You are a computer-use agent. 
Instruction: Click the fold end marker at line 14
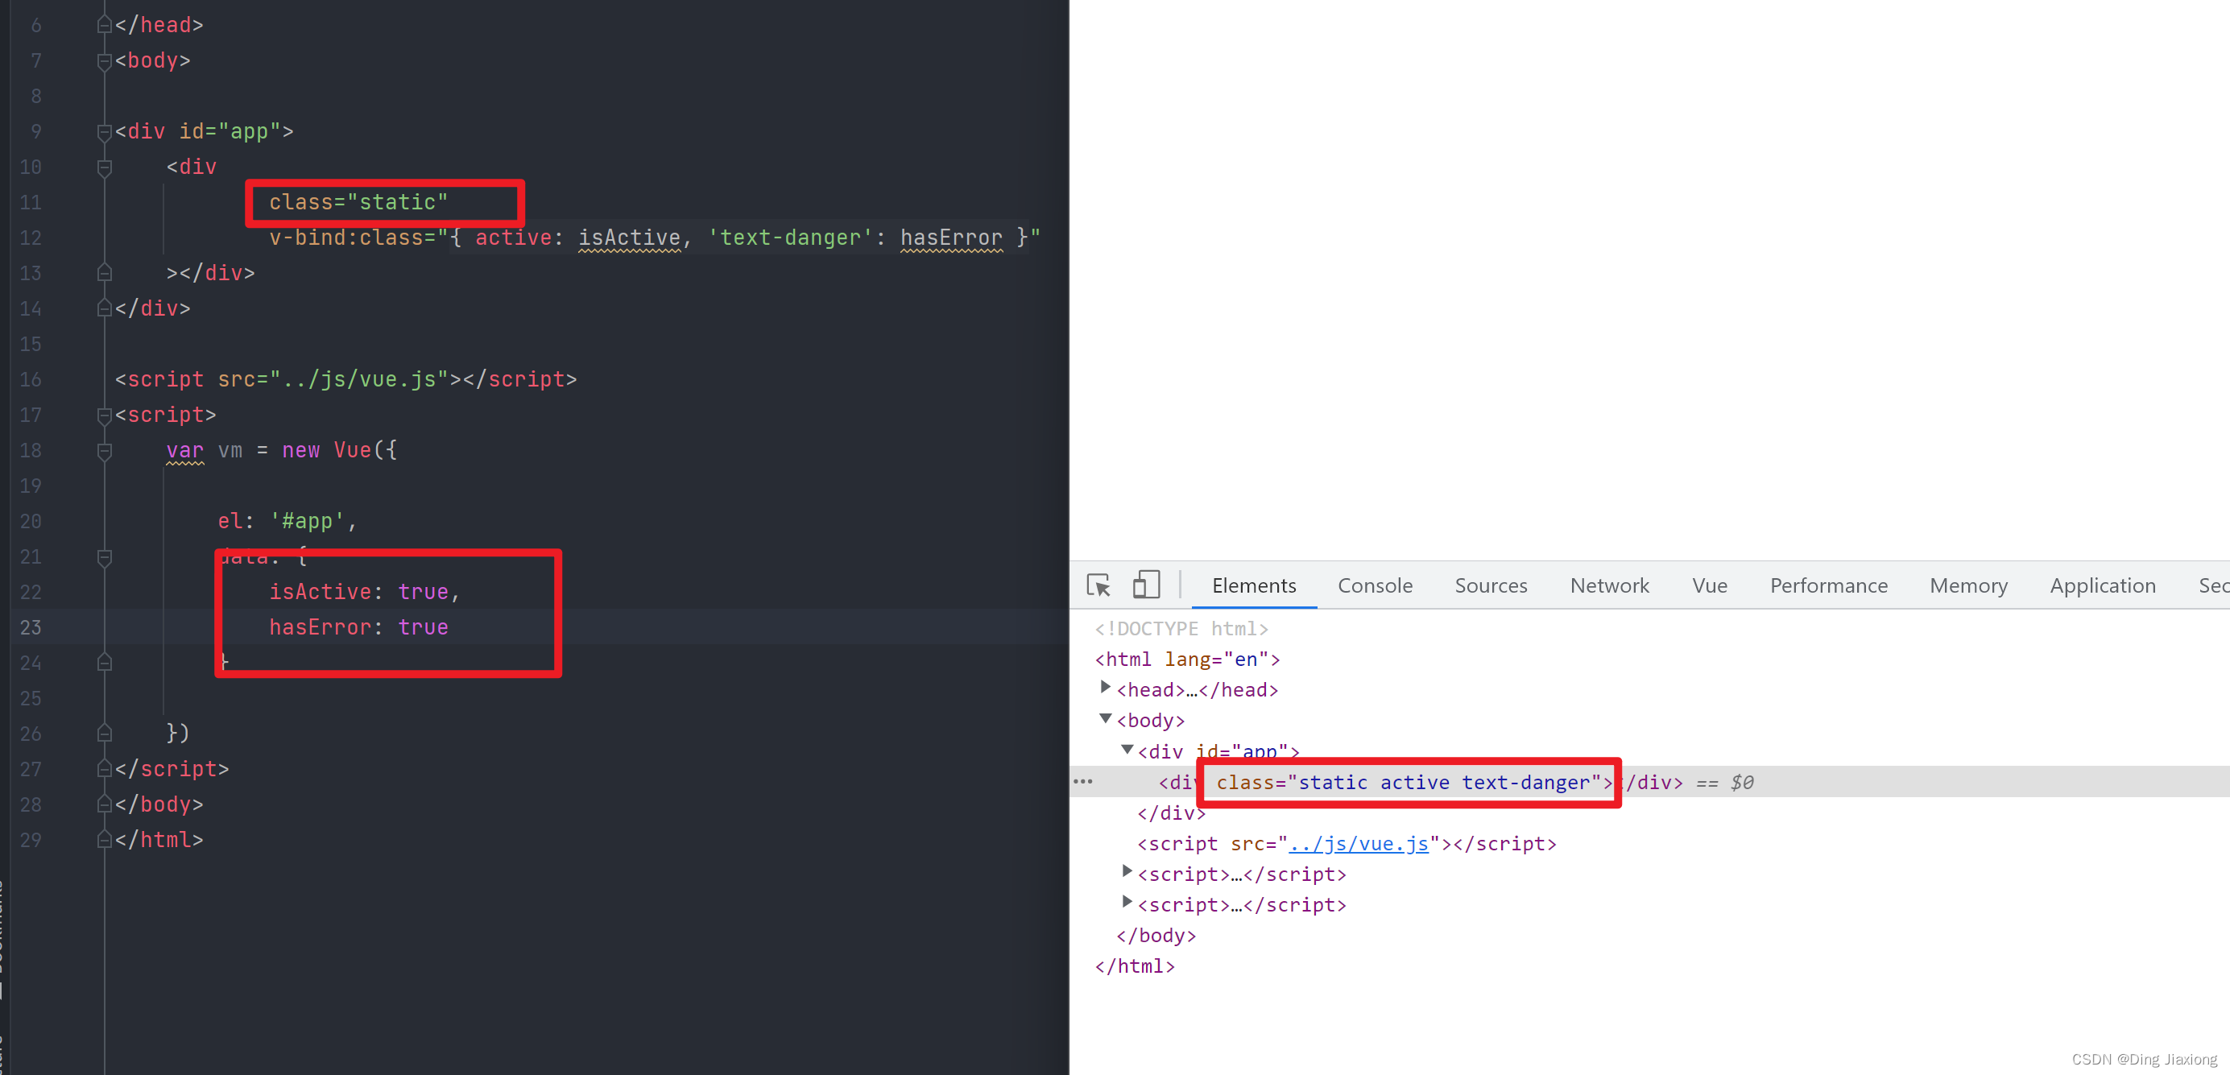104,308
